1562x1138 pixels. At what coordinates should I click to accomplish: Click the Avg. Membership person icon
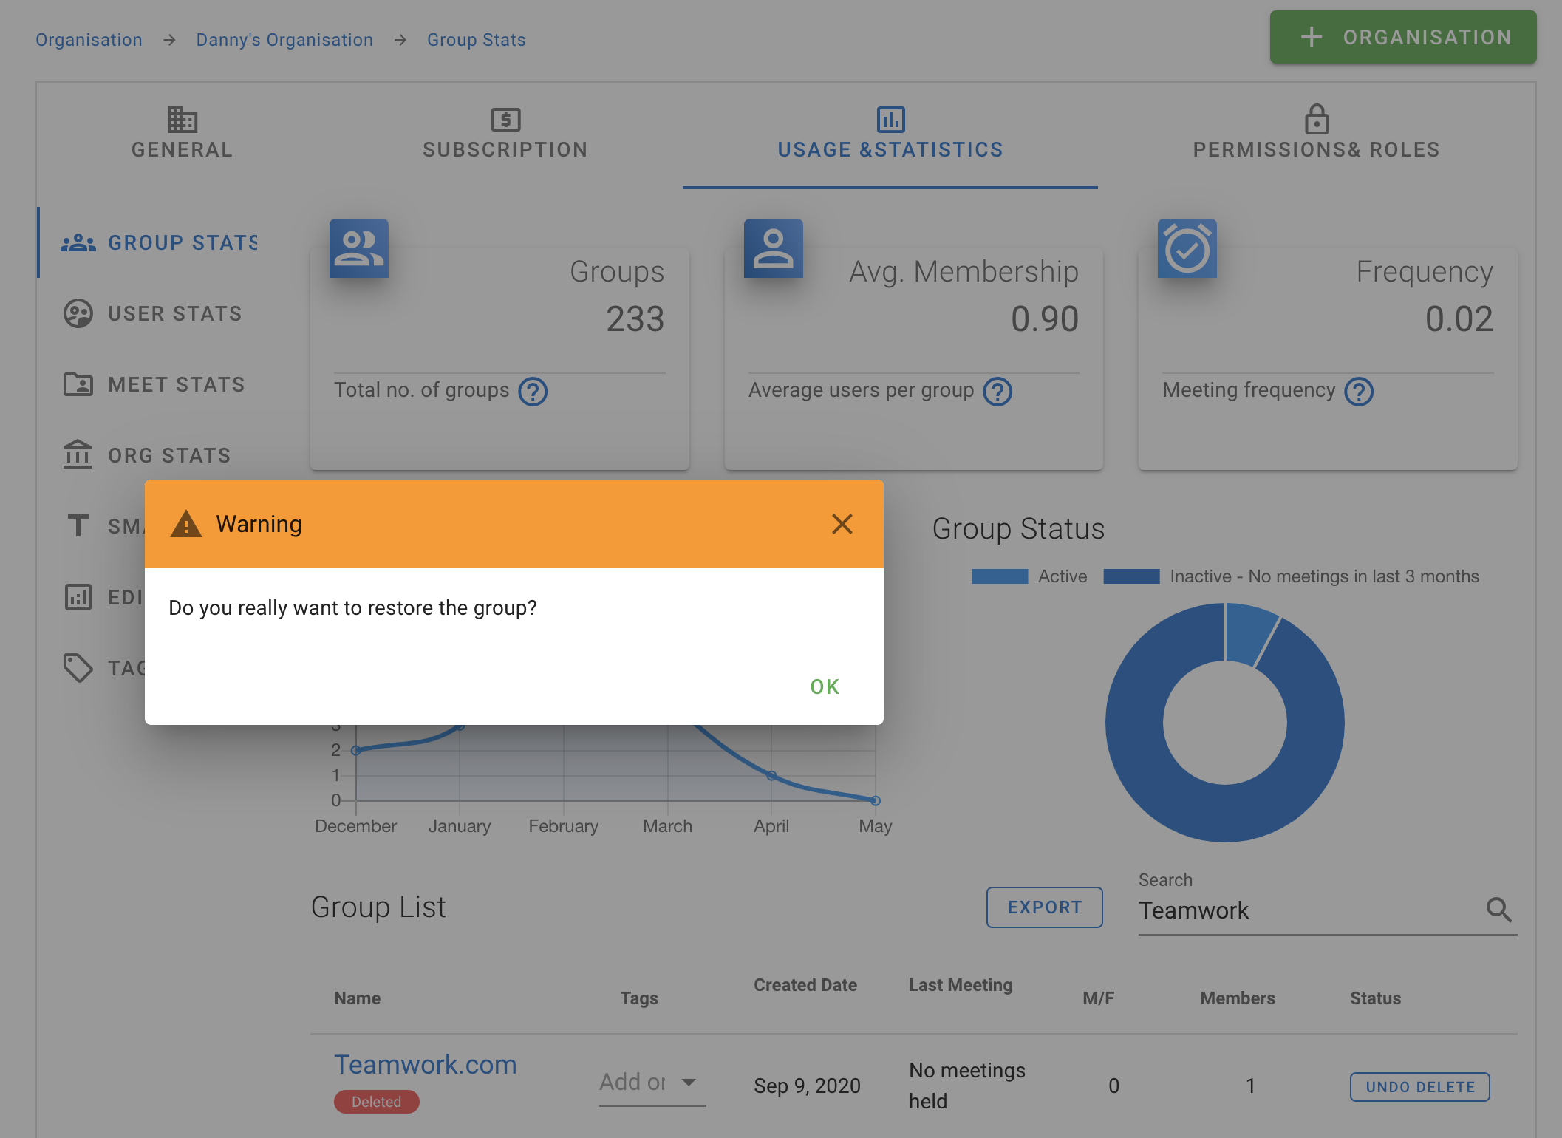[774, 248]
